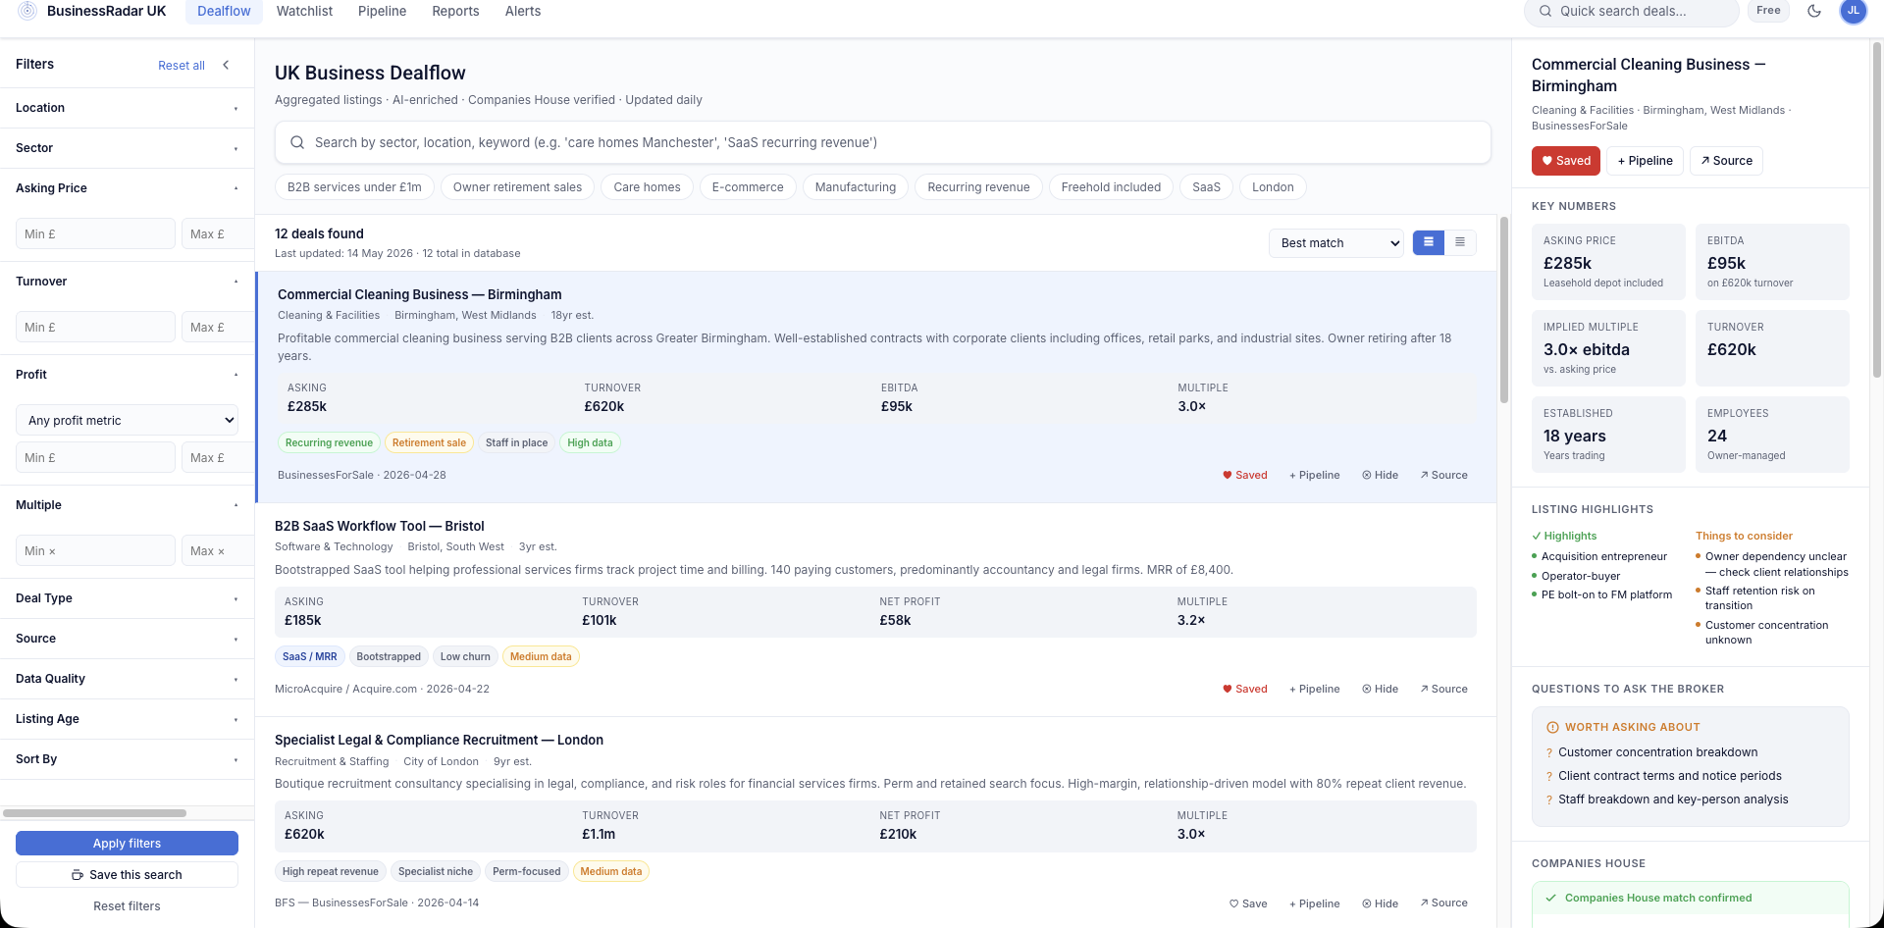Select the Recurring revenue quick filter chip
1884x928 pixels.
(978, 187)
